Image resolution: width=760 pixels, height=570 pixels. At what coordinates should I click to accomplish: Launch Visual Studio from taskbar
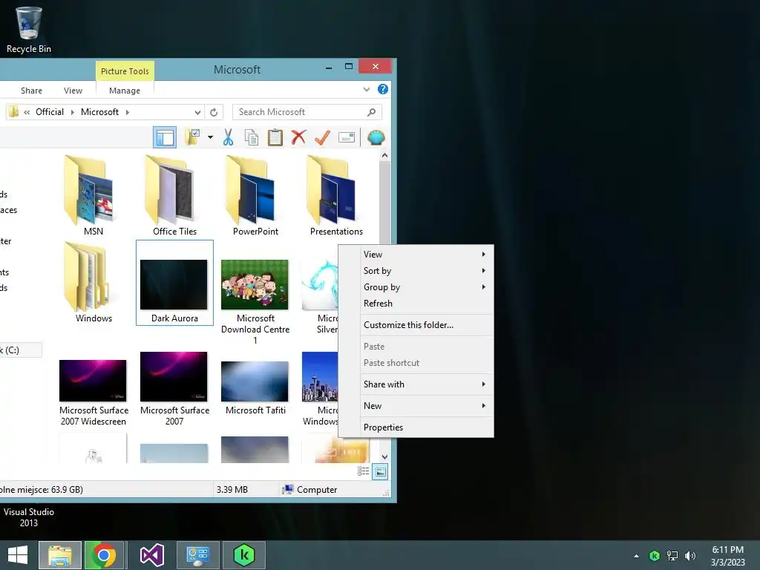[151, 555]
